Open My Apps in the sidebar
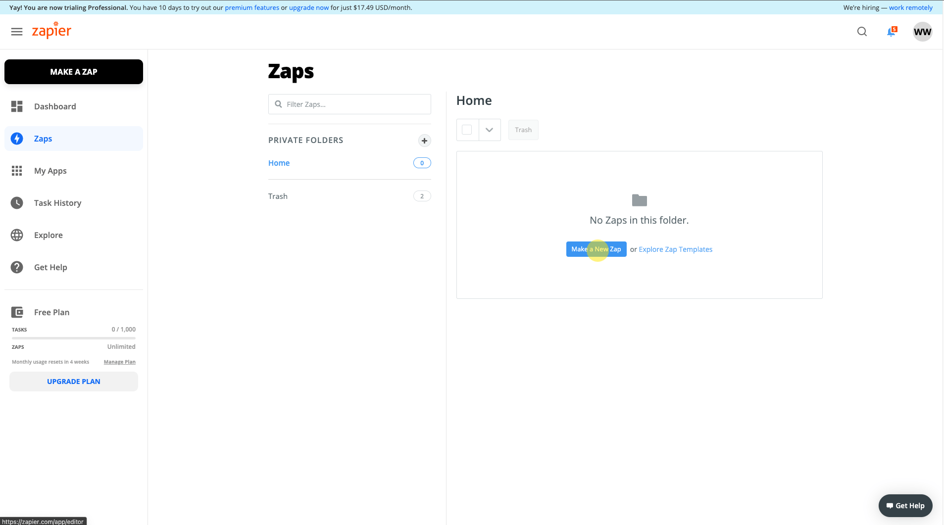 point(74,171)
